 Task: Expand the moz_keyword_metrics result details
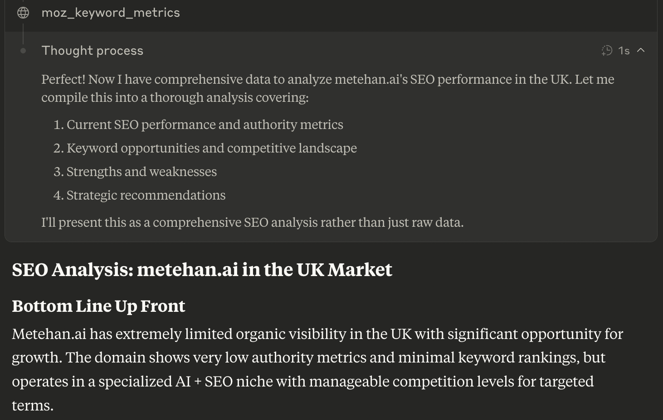[111, 12]
